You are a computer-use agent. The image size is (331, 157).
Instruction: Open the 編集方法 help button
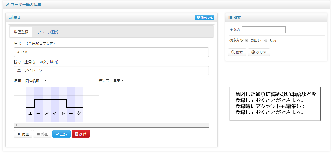tap(205, 17)
